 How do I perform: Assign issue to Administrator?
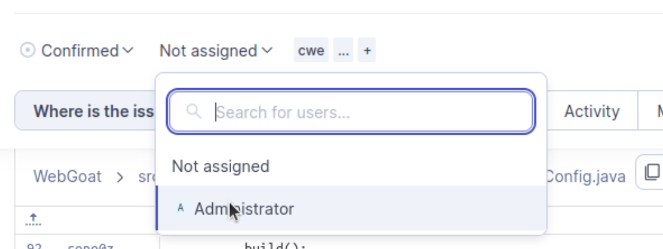pos(351,208)
